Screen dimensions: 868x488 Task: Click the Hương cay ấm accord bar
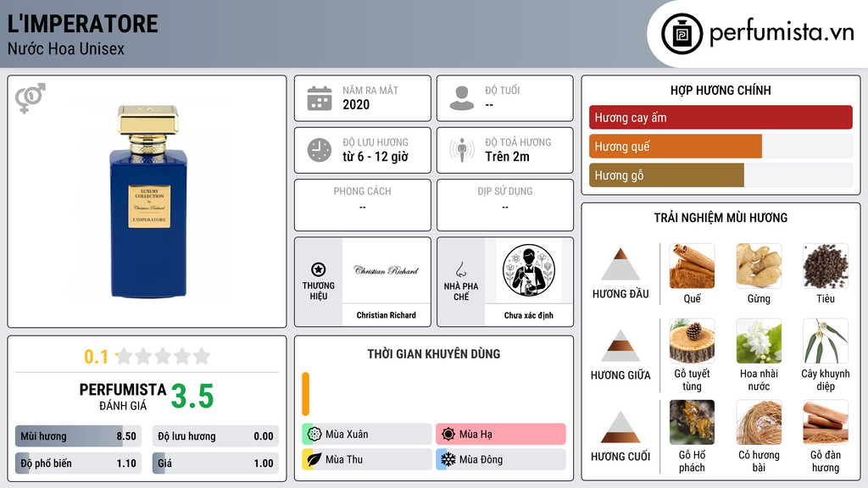coord(721,117)
